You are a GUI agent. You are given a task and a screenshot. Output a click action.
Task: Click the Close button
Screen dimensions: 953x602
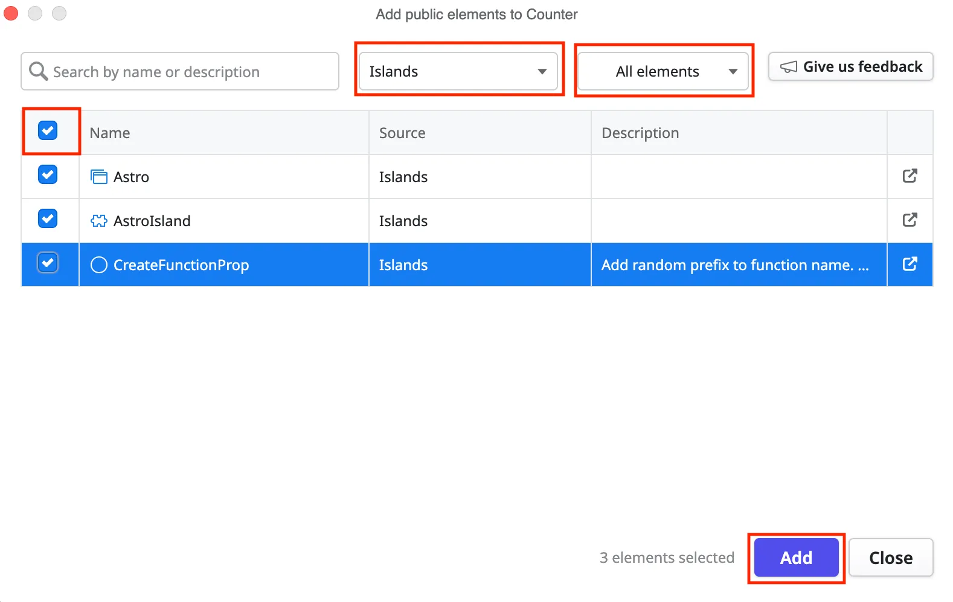pos(891,557)
